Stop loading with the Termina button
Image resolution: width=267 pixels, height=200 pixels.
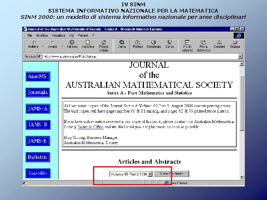pyautogui.click(x=72, y=44)
